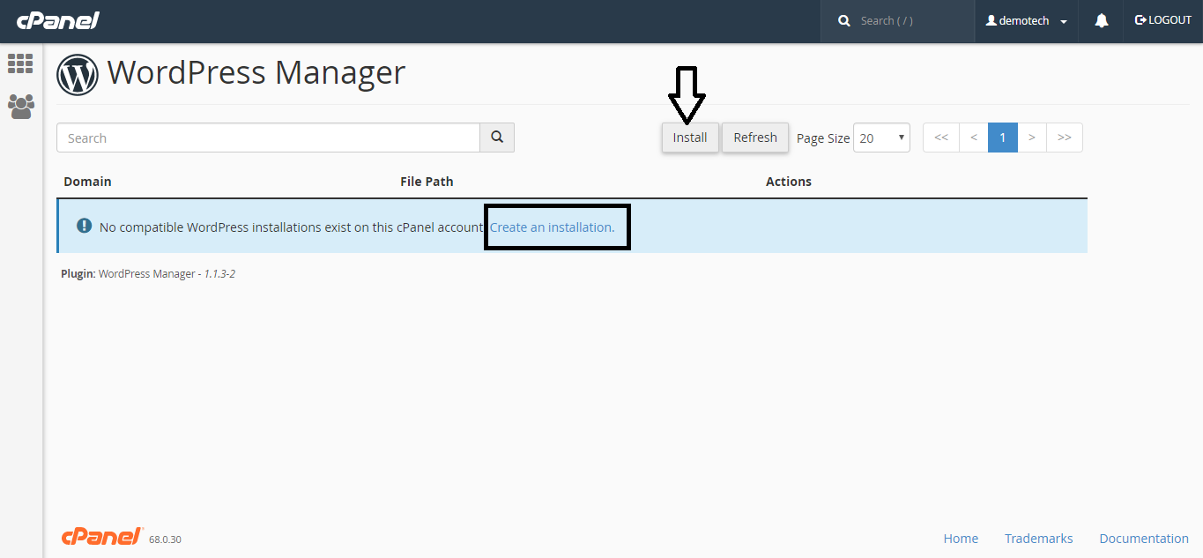Go to next page with > button
The width and height of the screenshot is (1203, 558).
[1032, 138]
